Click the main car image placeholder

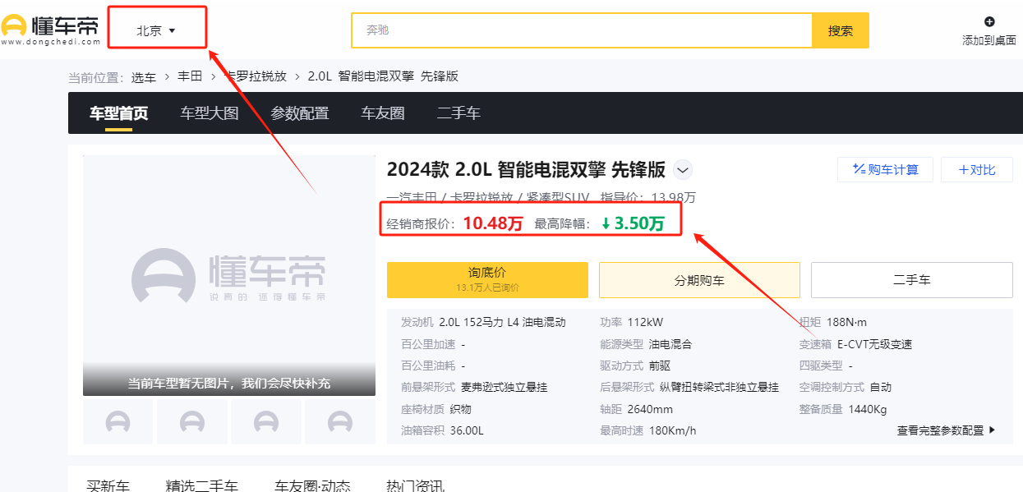point(229,275)
